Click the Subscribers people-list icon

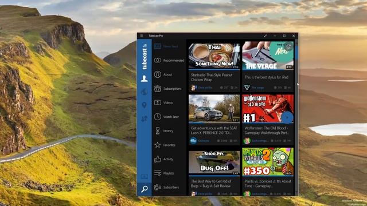158,187
